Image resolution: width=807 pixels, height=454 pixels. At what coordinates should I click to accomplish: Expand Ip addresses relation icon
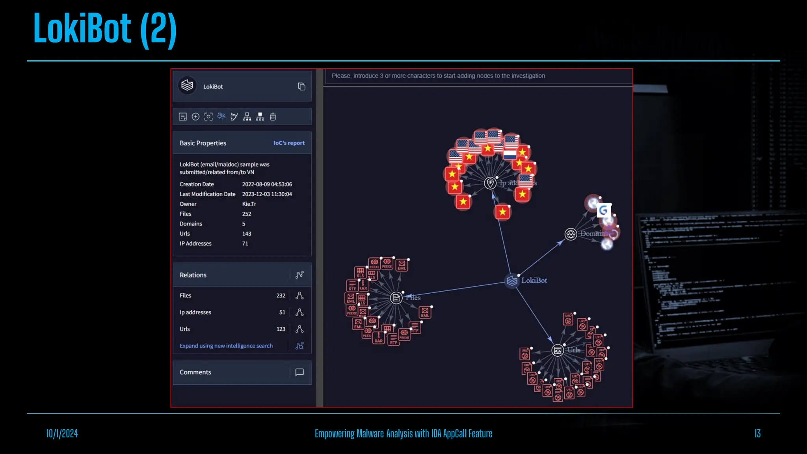tap(299, 312)
